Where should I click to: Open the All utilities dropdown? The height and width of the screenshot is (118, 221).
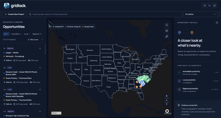click(x=200, y=14)
